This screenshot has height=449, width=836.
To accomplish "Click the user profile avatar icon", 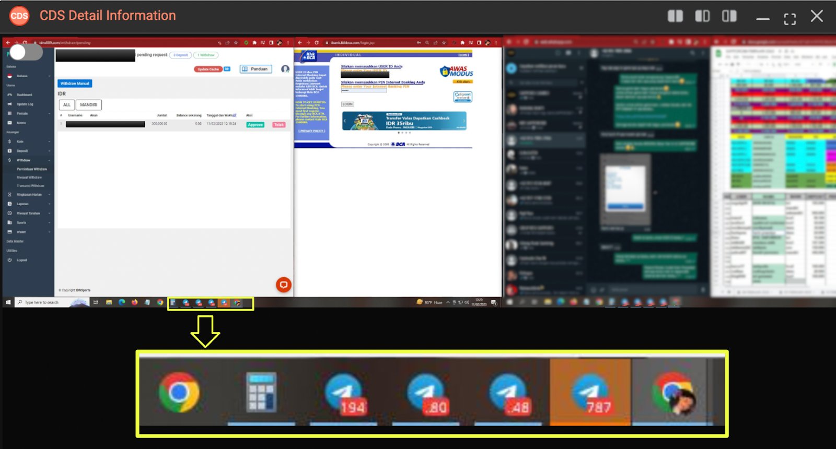I will click(x=285, y=69).
